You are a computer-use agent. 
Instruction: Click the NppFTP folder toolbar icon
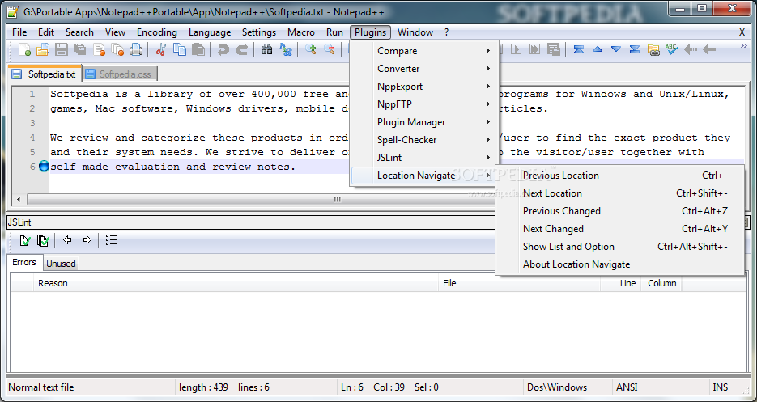[653, 49]
